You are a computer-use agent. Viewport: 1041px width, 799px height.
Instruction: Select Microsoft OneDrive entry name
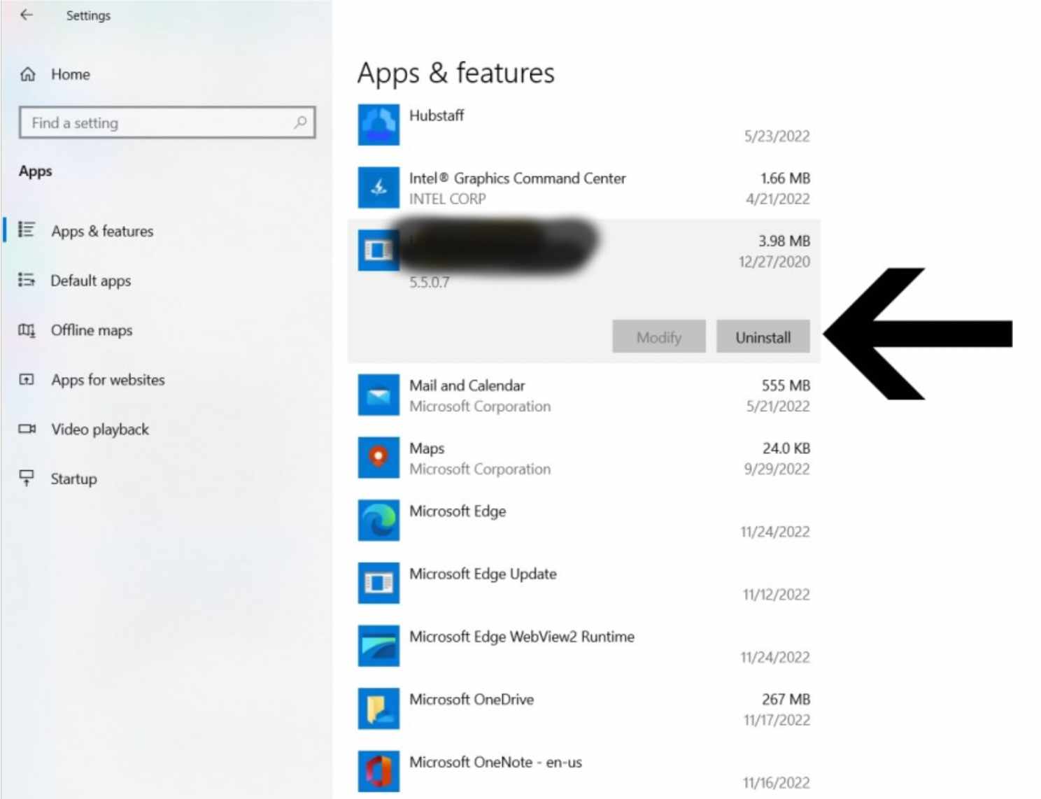pyautogui.click(x=472, y=700)
